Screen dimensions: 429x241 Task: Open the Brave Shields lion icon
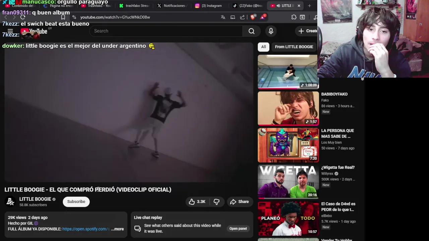click(253, 17)
